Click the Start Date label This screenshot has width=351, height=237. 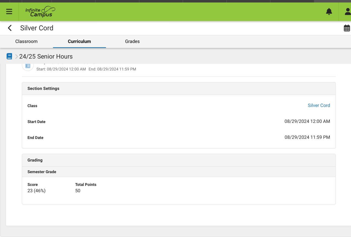coord(36,122)
